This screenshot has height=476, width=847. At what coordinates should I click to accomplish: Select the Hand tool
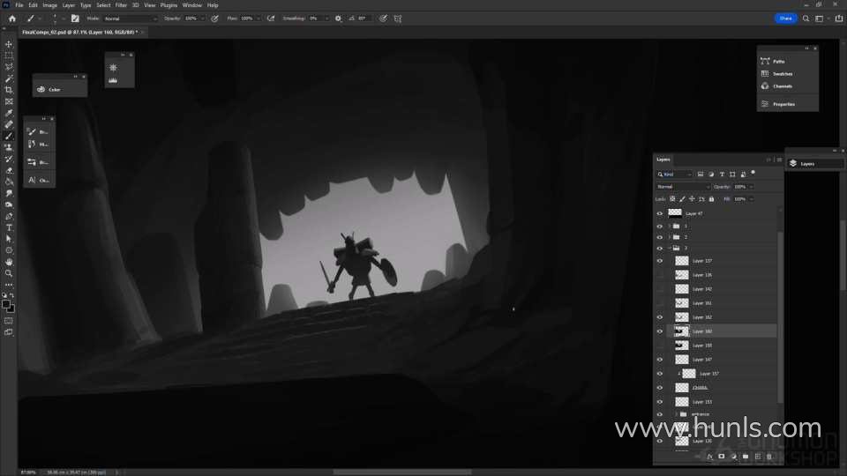(9, 262)
